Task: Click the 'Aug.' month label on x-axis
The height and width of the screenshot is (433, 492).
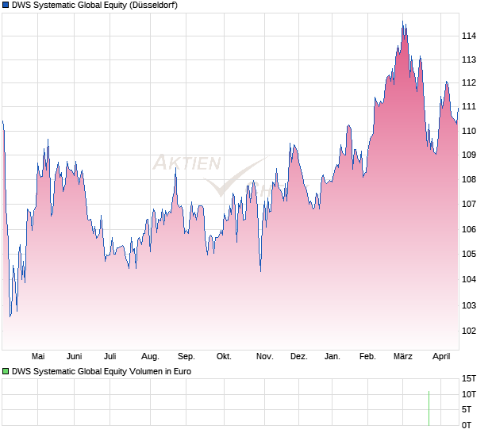Action: pos(150,357)
